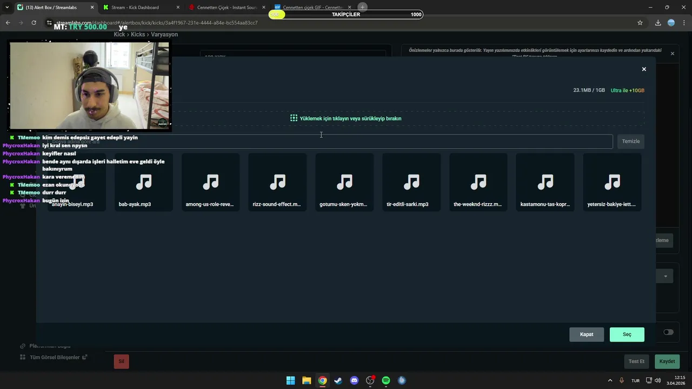Viewport: 692px width, 389px height.
Task: Confirm selection with the Seç button
Action: point(627,334)
